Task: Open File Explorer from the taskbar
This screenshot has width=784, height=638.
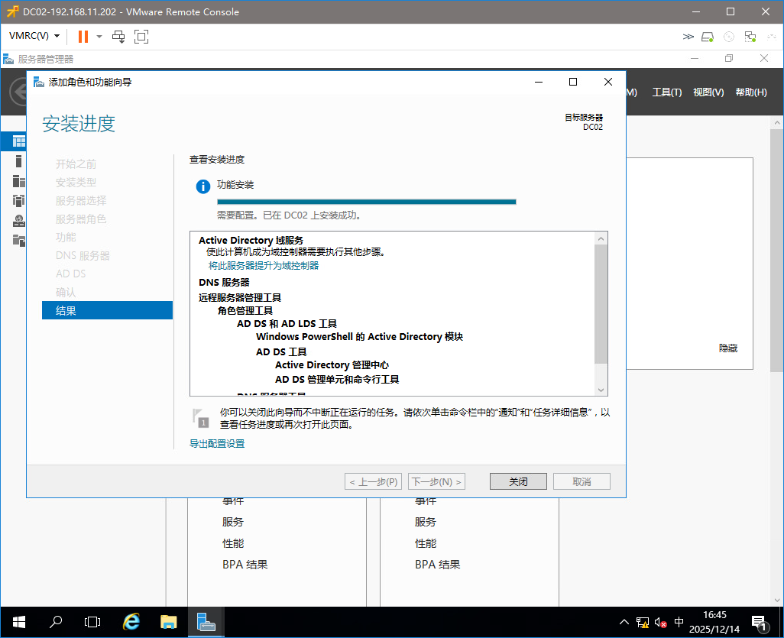Action: (x=169, y=622)
